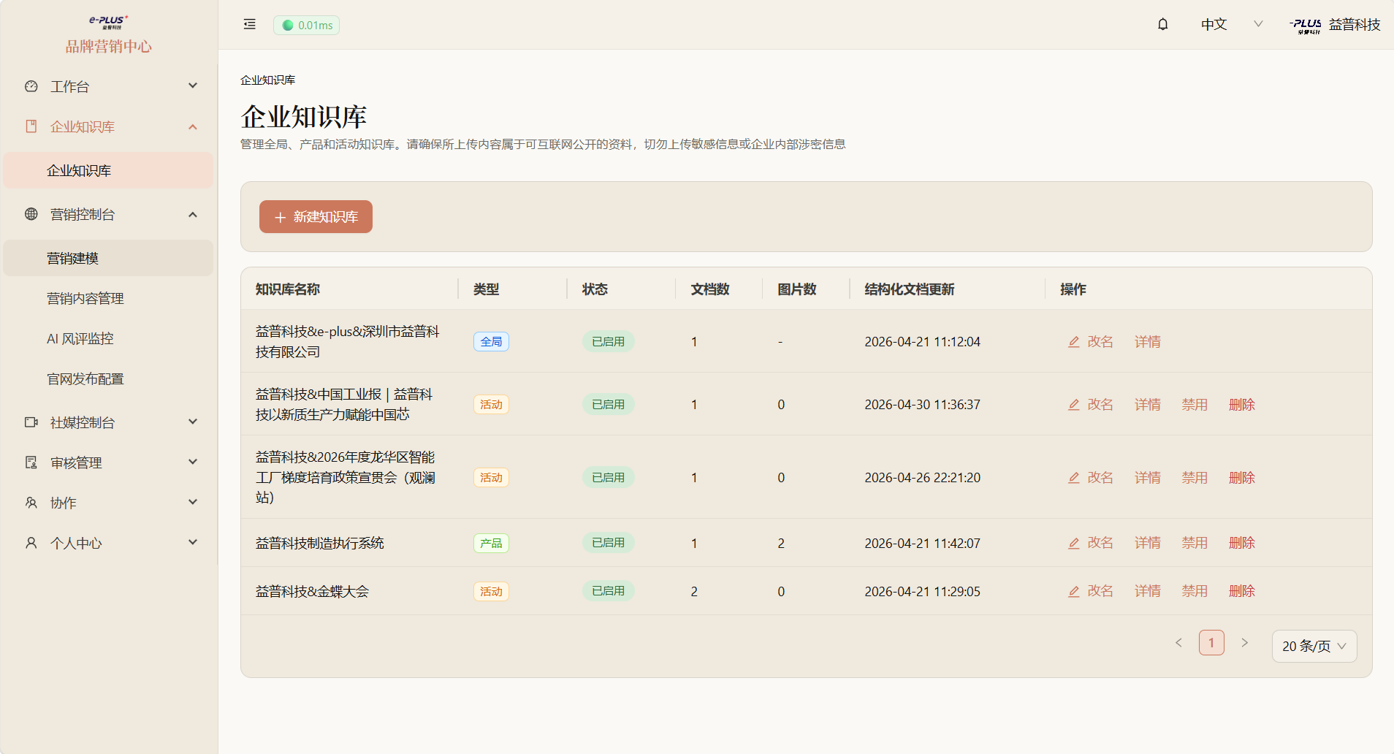Click the 工作台 dashboard icon

click(x=31, y=86)
